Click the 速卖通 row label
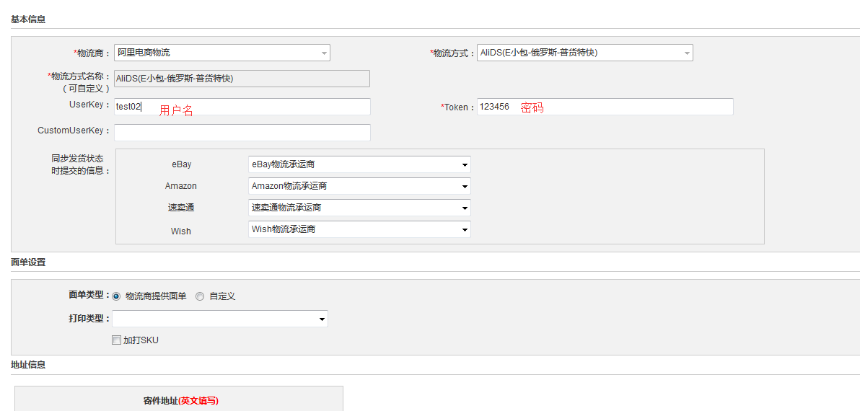 [181, 208]
